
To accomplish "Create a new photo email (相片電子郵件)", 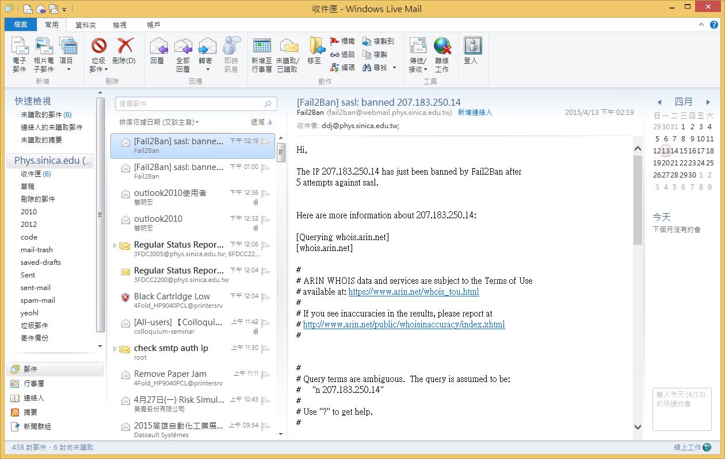I will point(44,55).
